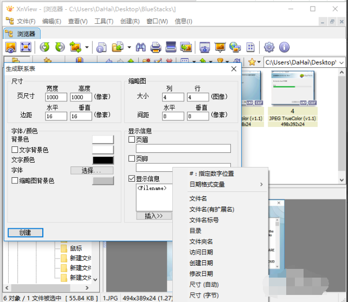Click the fullscreen view toolbar icon
The width and height of the screenshot is (348, 302).
25,47
